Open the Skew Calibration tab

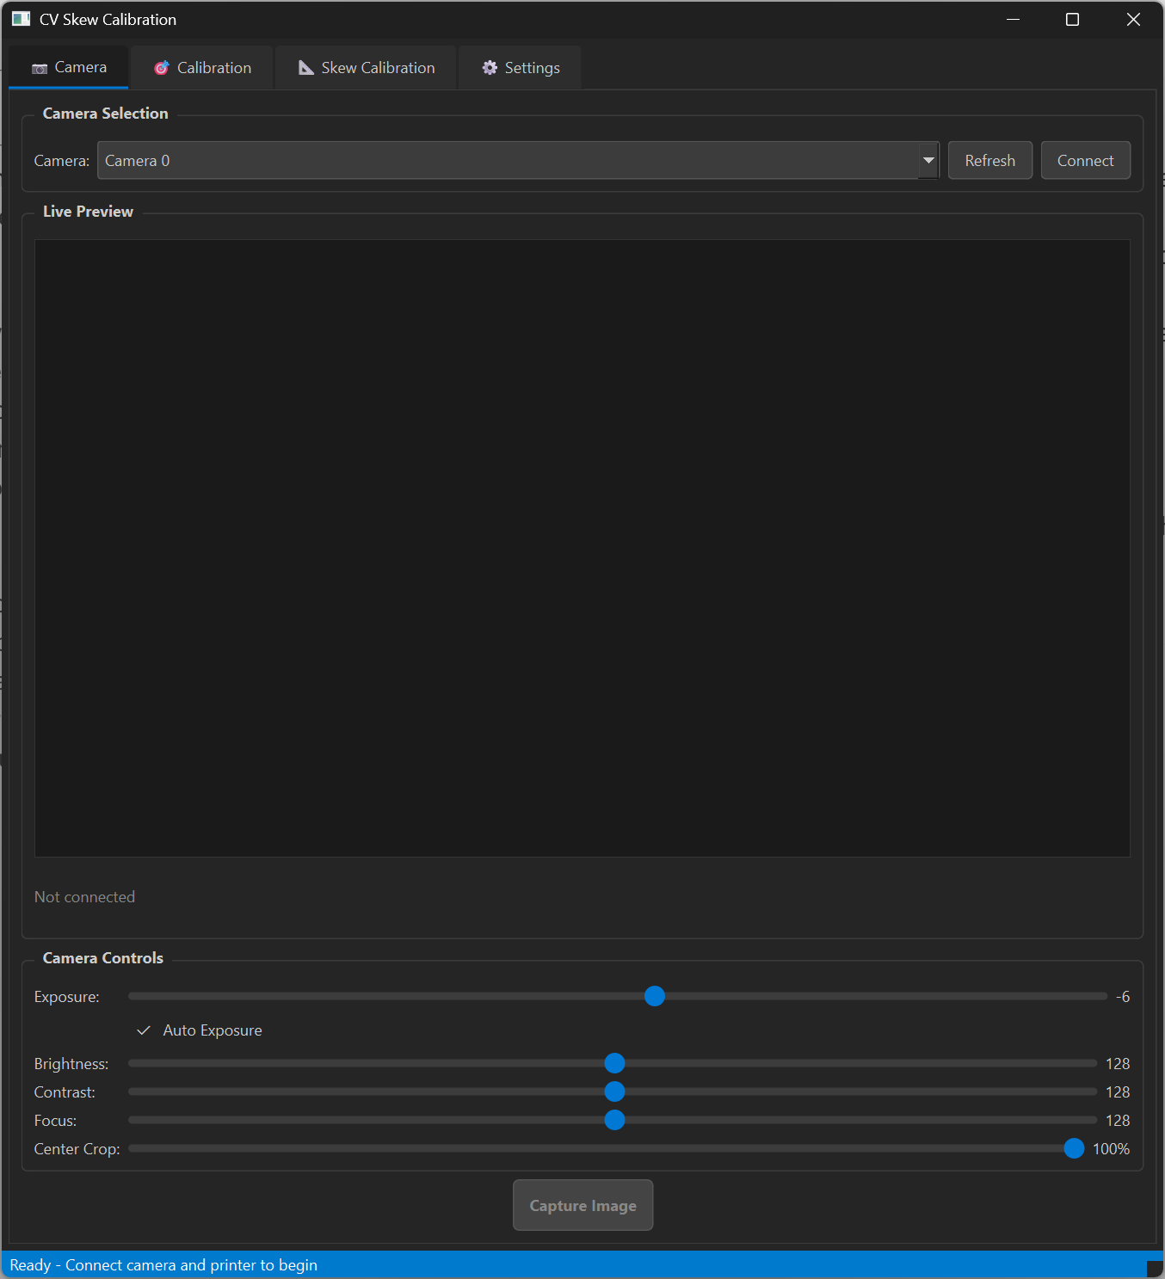pyautogui.click(x=367, y=68)
